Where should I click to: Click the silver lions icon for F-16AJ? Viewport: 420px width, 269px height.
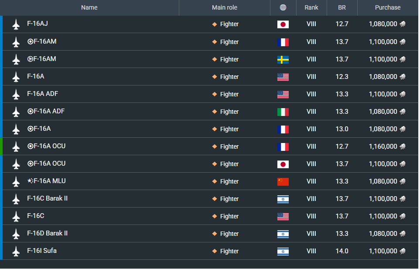point(403,24)
